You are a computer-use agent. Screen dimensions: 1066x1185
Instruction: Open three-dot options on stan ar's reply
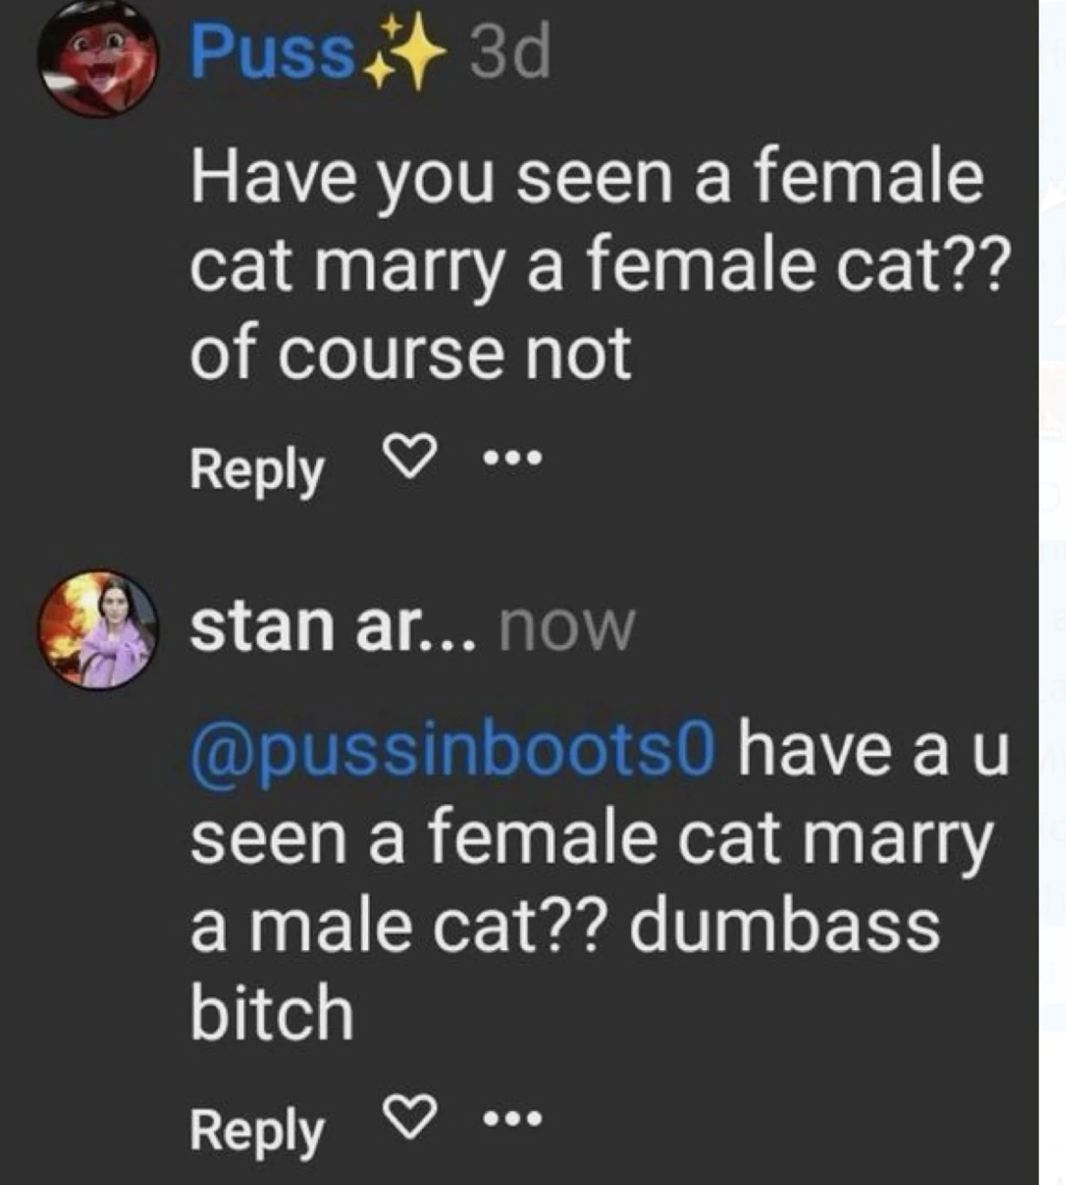coord(513,1119)
